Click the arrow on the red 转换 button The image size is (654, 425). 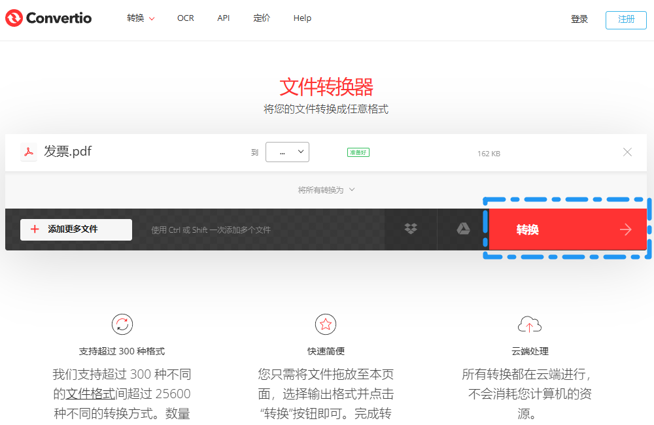pyautogui.click(x=626, y=229)
